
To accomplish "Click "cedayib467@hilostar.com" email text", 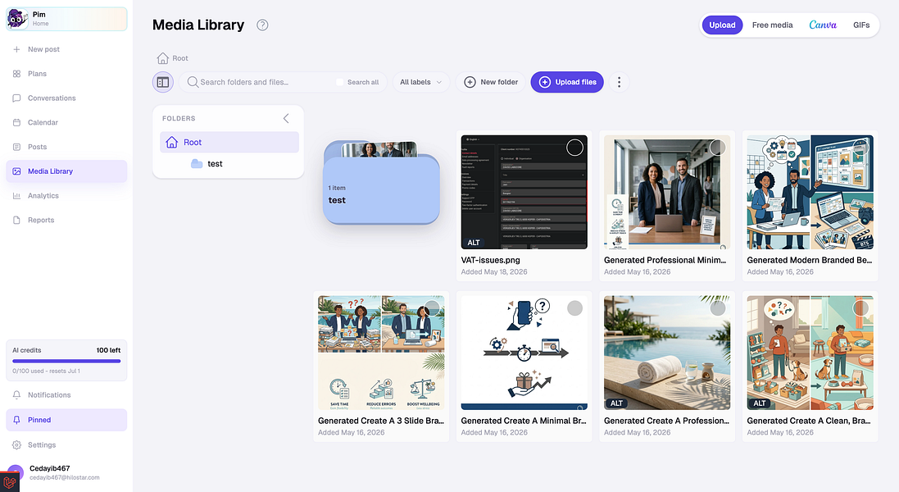I will pyautogui.click(x=65, y=478).
